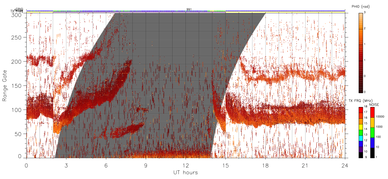Click the x-axis tick label '18'
Screen dimensions: 388x179
click(x=265, y=165)
